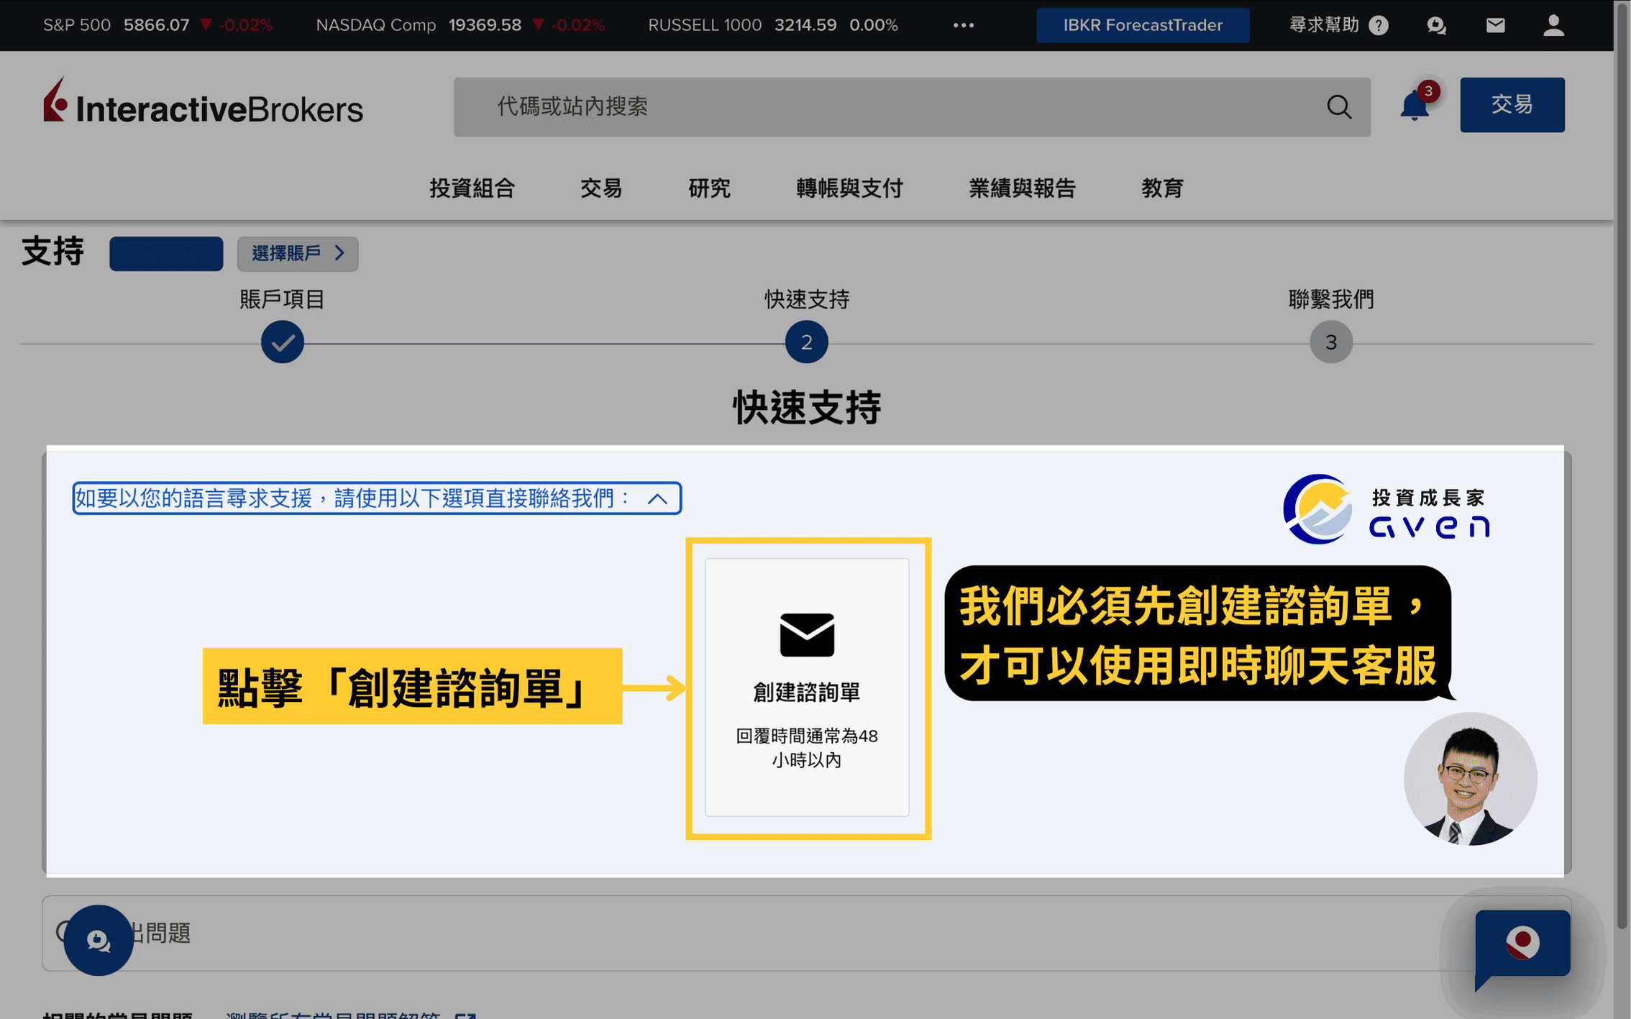
Task: Open the 業績與報告 menu
Action: (1022, 188)
